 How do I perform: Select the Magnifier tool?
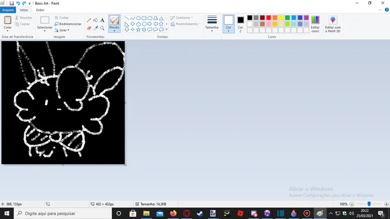click(x=102, y=28)
